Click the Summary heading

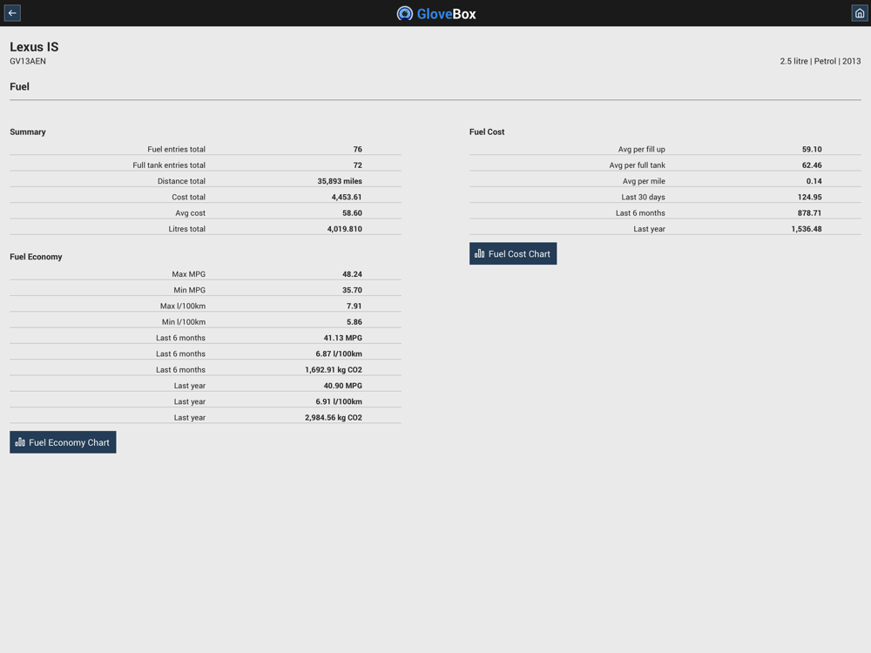(x=28, y=131)
